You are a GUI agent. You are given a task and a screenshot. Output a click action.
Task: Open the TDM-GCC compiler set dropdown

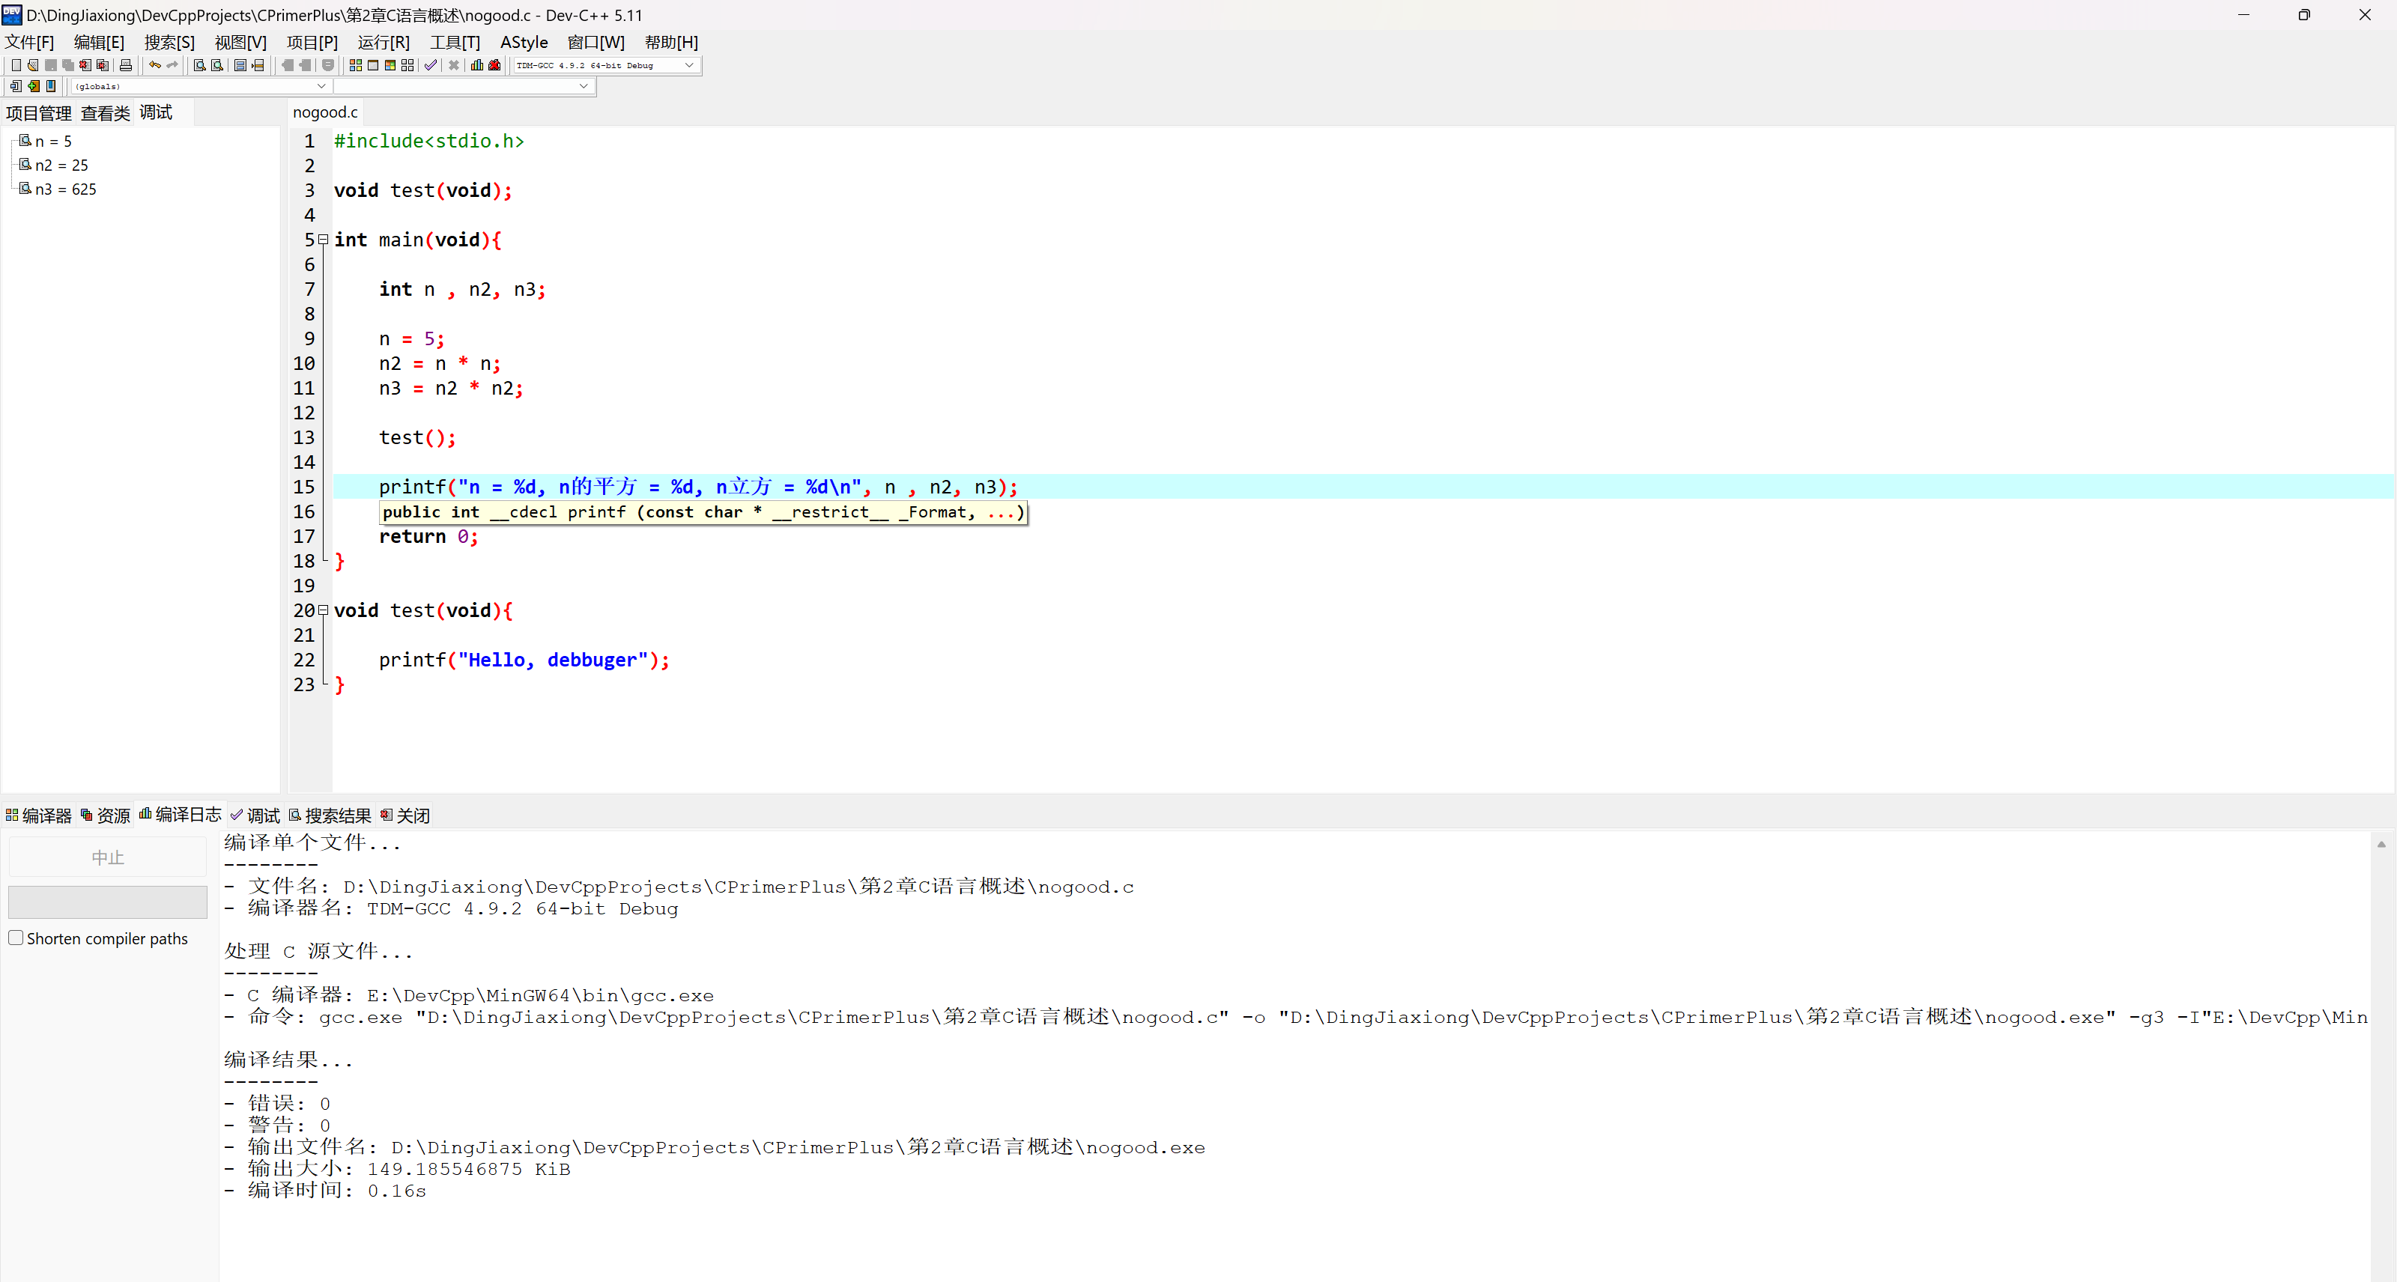[689, 65]
